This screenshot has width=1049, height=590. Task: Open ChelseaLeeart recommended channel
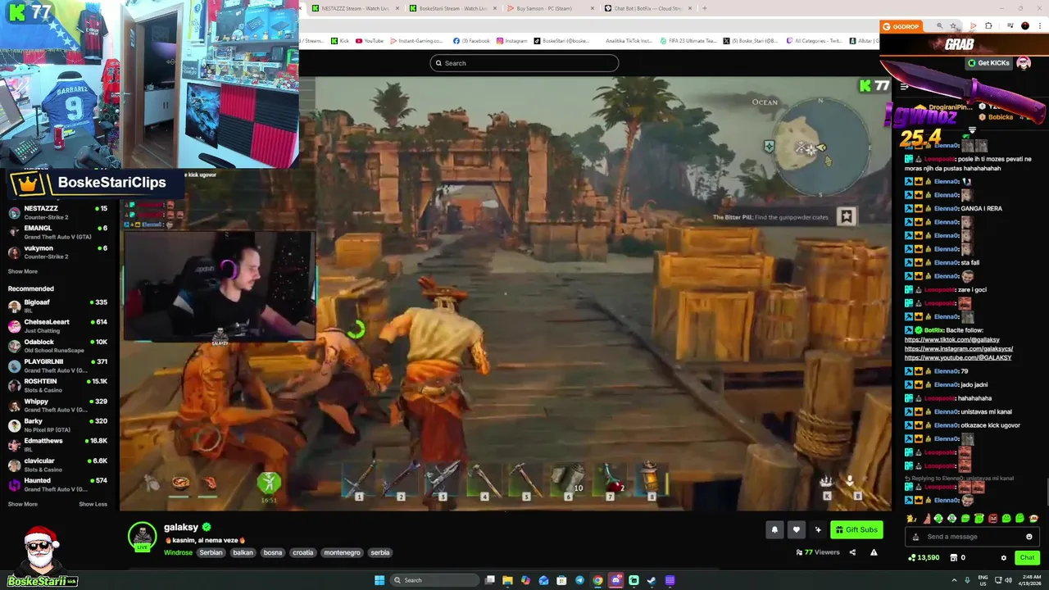point(57,325)
